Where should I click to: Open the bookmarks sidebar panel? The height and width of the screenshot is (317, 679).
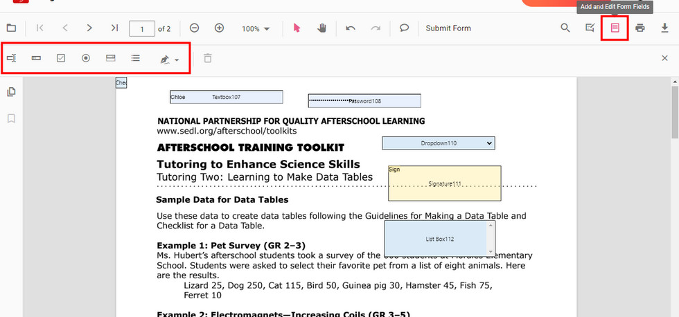(11, 118)
